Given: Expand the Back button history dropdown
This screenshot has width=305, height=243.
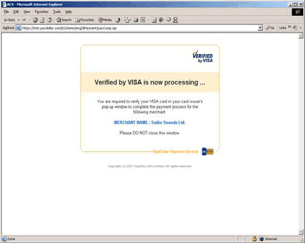Looking at the screenshot, I should coord(18,20).
